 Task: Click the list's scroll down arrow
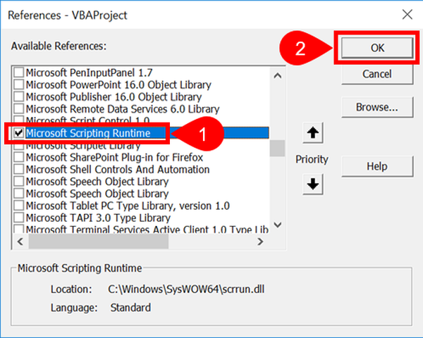point(278,225)
